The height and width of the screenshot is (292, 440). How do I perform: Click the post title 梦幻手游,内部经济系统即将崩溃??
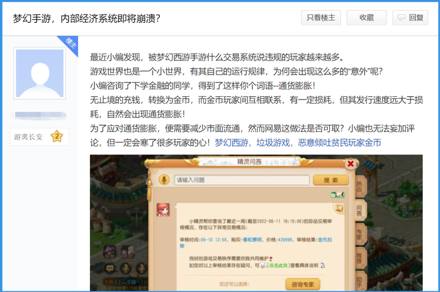tap(86, 18)
